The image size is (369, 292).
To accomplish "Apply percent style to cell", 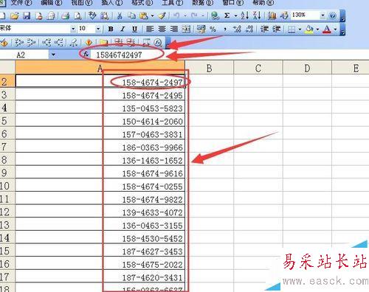I will [x=213, y=29].
